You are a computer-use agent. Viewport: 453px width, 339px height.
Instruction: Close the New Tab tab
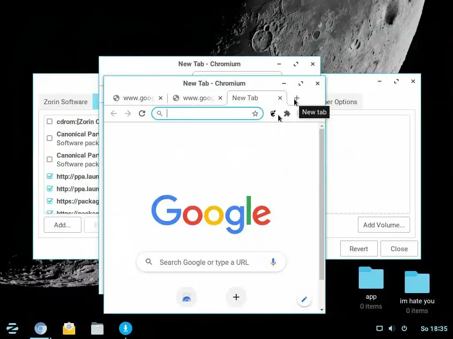(x=280, y=98)
